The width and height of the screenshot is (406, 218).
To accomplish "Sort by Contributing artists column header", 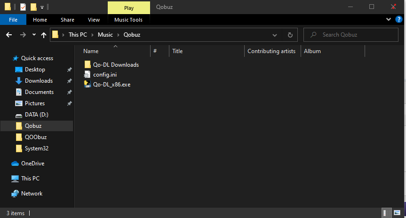I will pos(272,51).
